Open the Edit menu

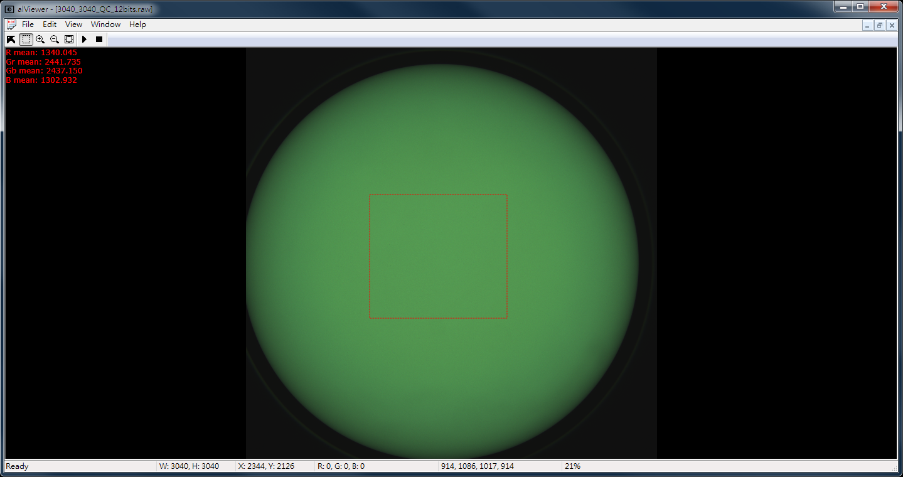(x=50, y=24)
